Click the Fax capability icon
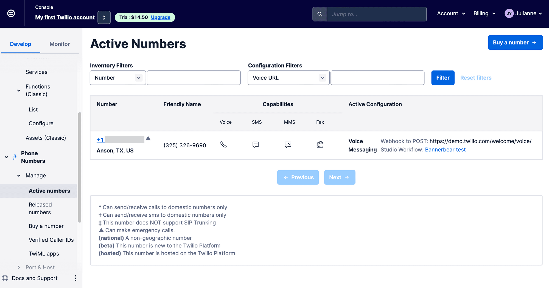 (x=320, y=145)
